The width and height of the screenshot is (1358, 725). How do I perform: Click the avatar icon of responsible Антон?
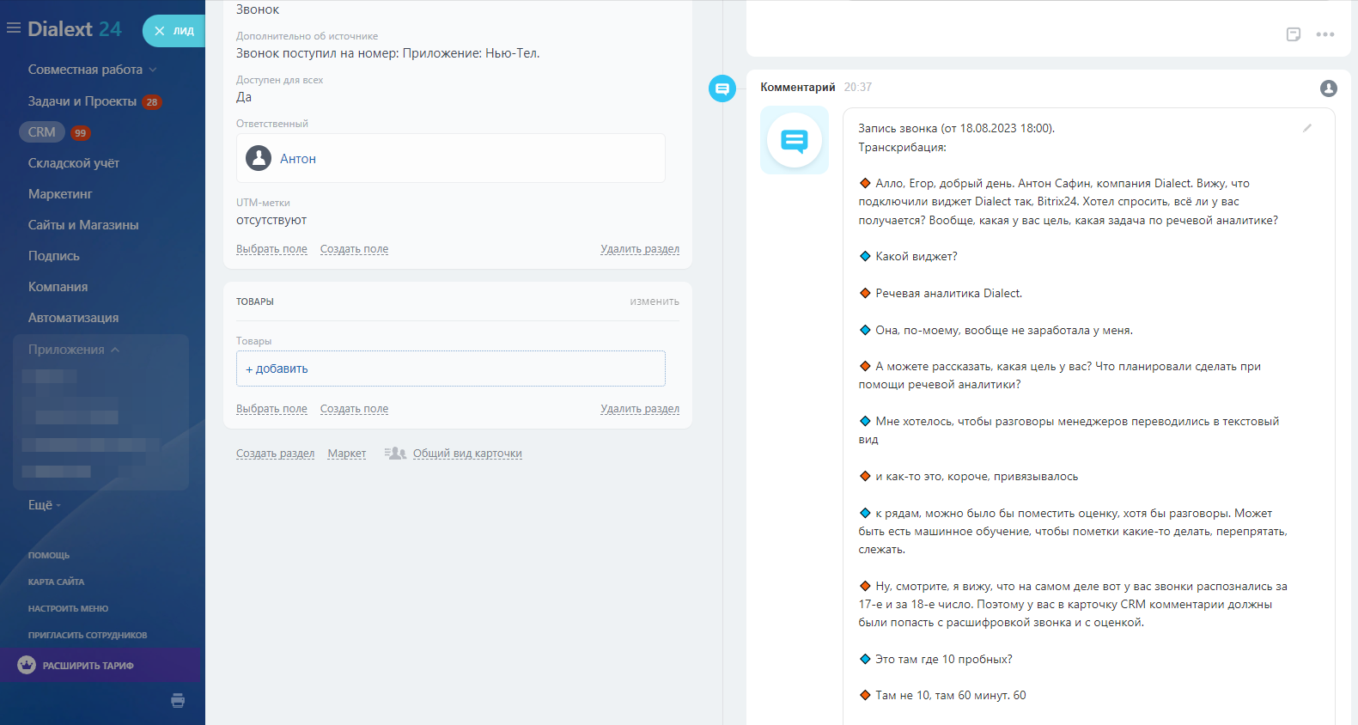[259, 158]
